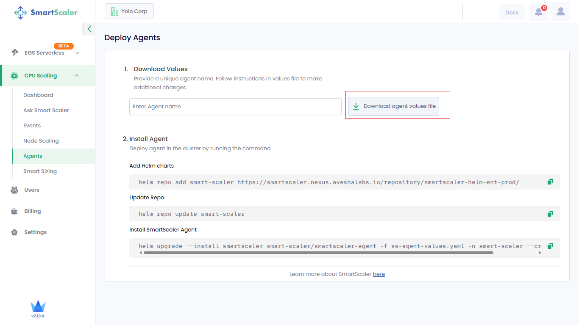Go to the Dashboard page
This screenshot has height=325, width=579.
[x=38, y=95]
